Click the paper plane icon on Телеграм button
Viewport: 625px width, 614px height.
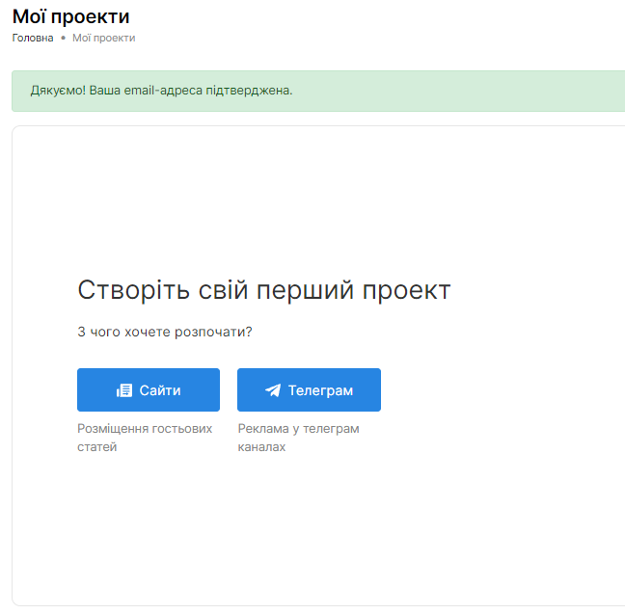(x=273, y=390)
